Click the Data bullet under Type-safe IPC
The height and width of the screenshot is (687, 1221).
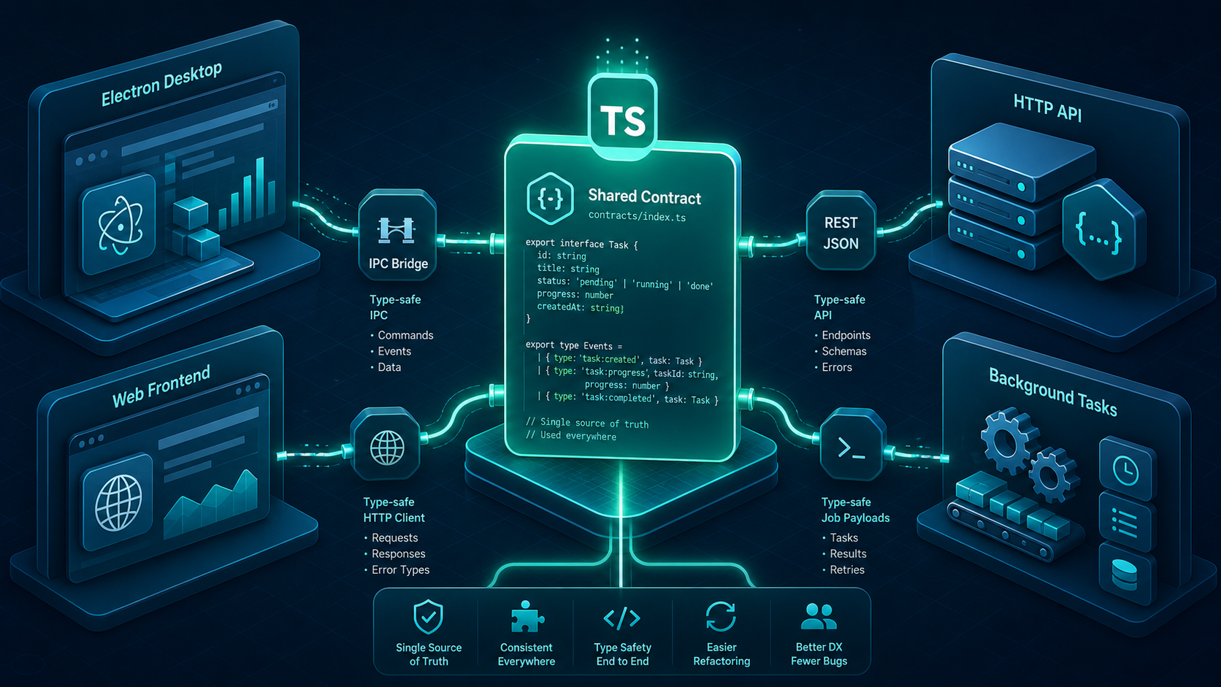pyautogui.click(x=385, y=367)
